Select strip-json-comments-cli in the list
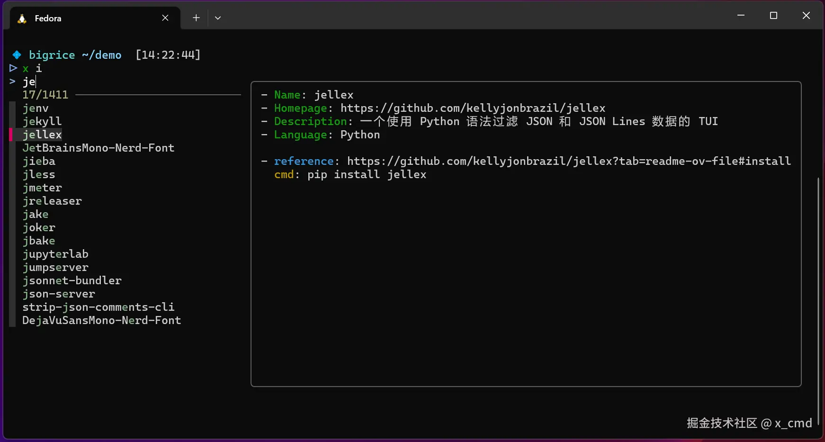The height and width of the screenshot is (442, 825). coord(99,307)
